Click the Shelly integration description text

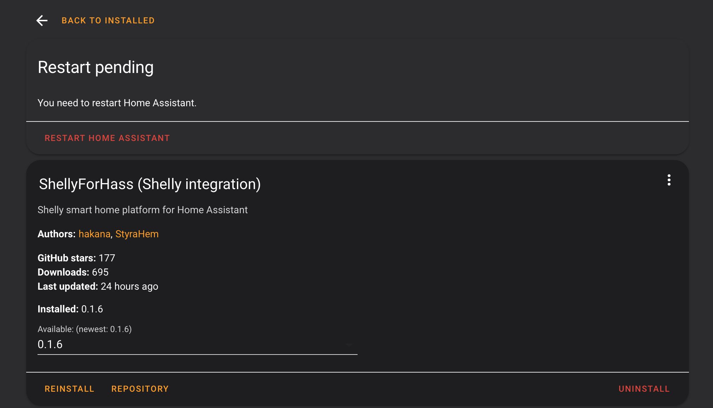point(142,210)
